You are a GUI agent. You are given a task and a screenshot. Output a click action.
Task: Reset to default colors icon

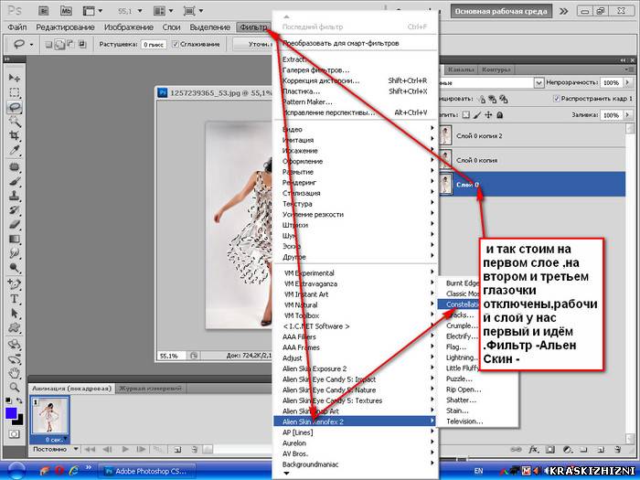[8, 401]
